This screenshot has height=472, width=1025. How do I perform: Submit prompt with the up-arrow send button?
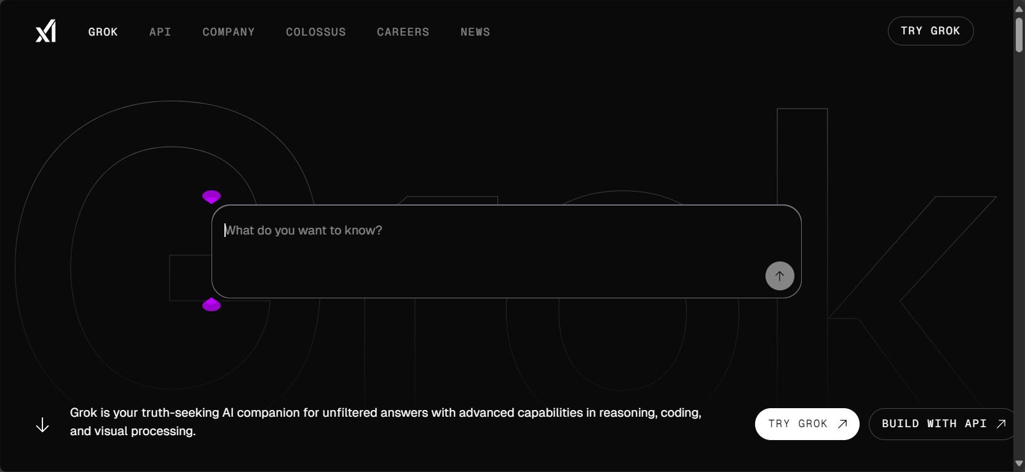(x=780, y=276)
